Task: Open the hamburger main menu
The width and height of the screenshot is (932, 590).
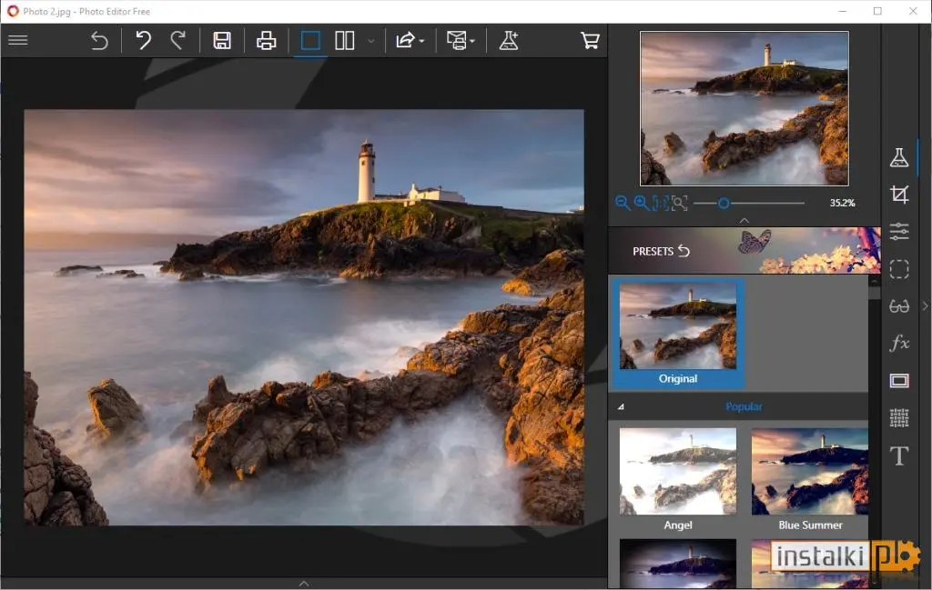Action: (x=18, y=40)
